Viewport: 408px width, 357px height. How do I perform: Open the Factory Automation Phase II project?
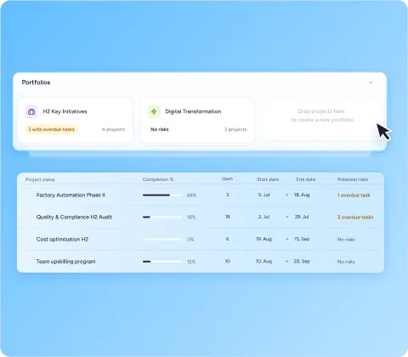click(x=71, y=195)
